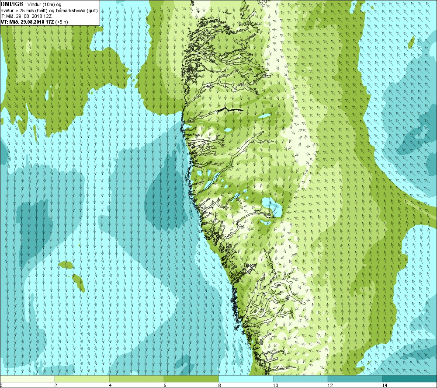Viewport: 437px width, 388px height.
Task: Click the 'DMI/IGB : Vindur (10m) og' title line
Action: point(31,4)
